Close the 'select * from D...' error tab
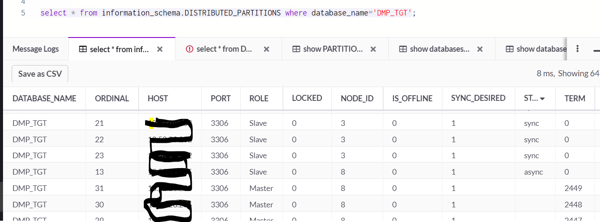 (x=267, y=49)
